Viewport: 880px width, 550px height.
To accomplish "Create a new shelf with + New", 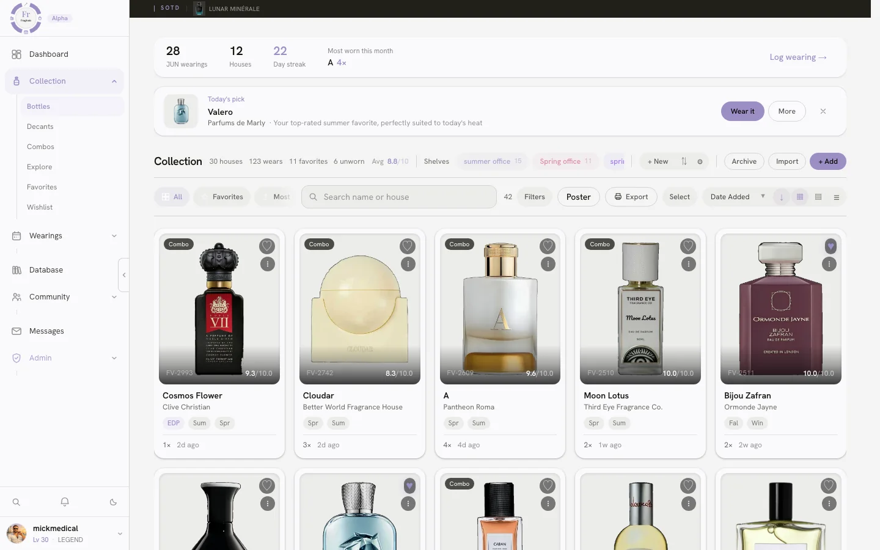I will [x=658, y=161].
